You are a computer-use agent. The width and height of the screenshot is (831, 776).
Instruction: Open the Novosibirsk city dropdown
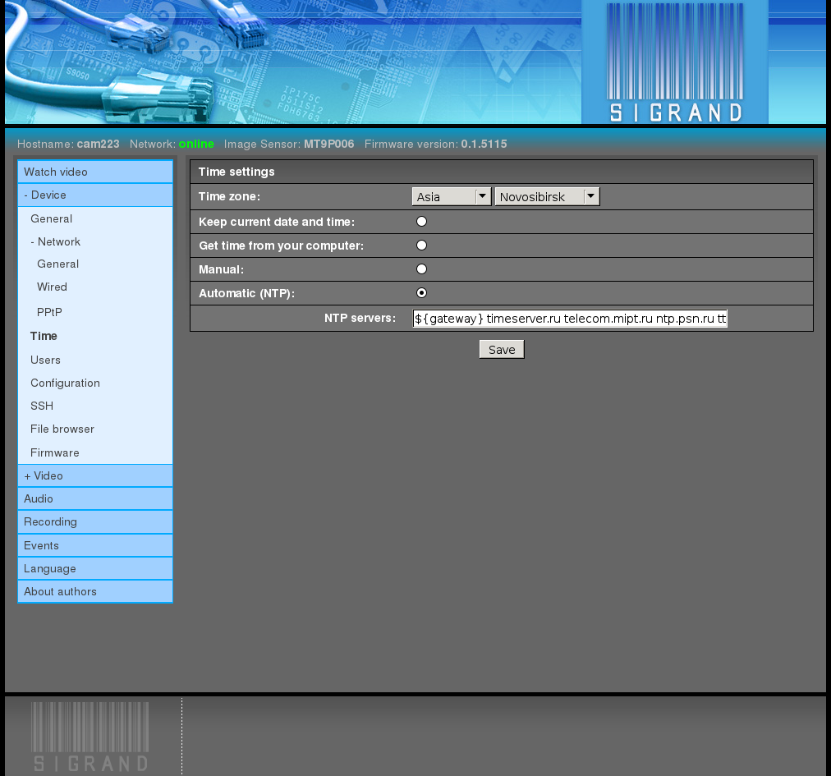click(x=547, y=196)
